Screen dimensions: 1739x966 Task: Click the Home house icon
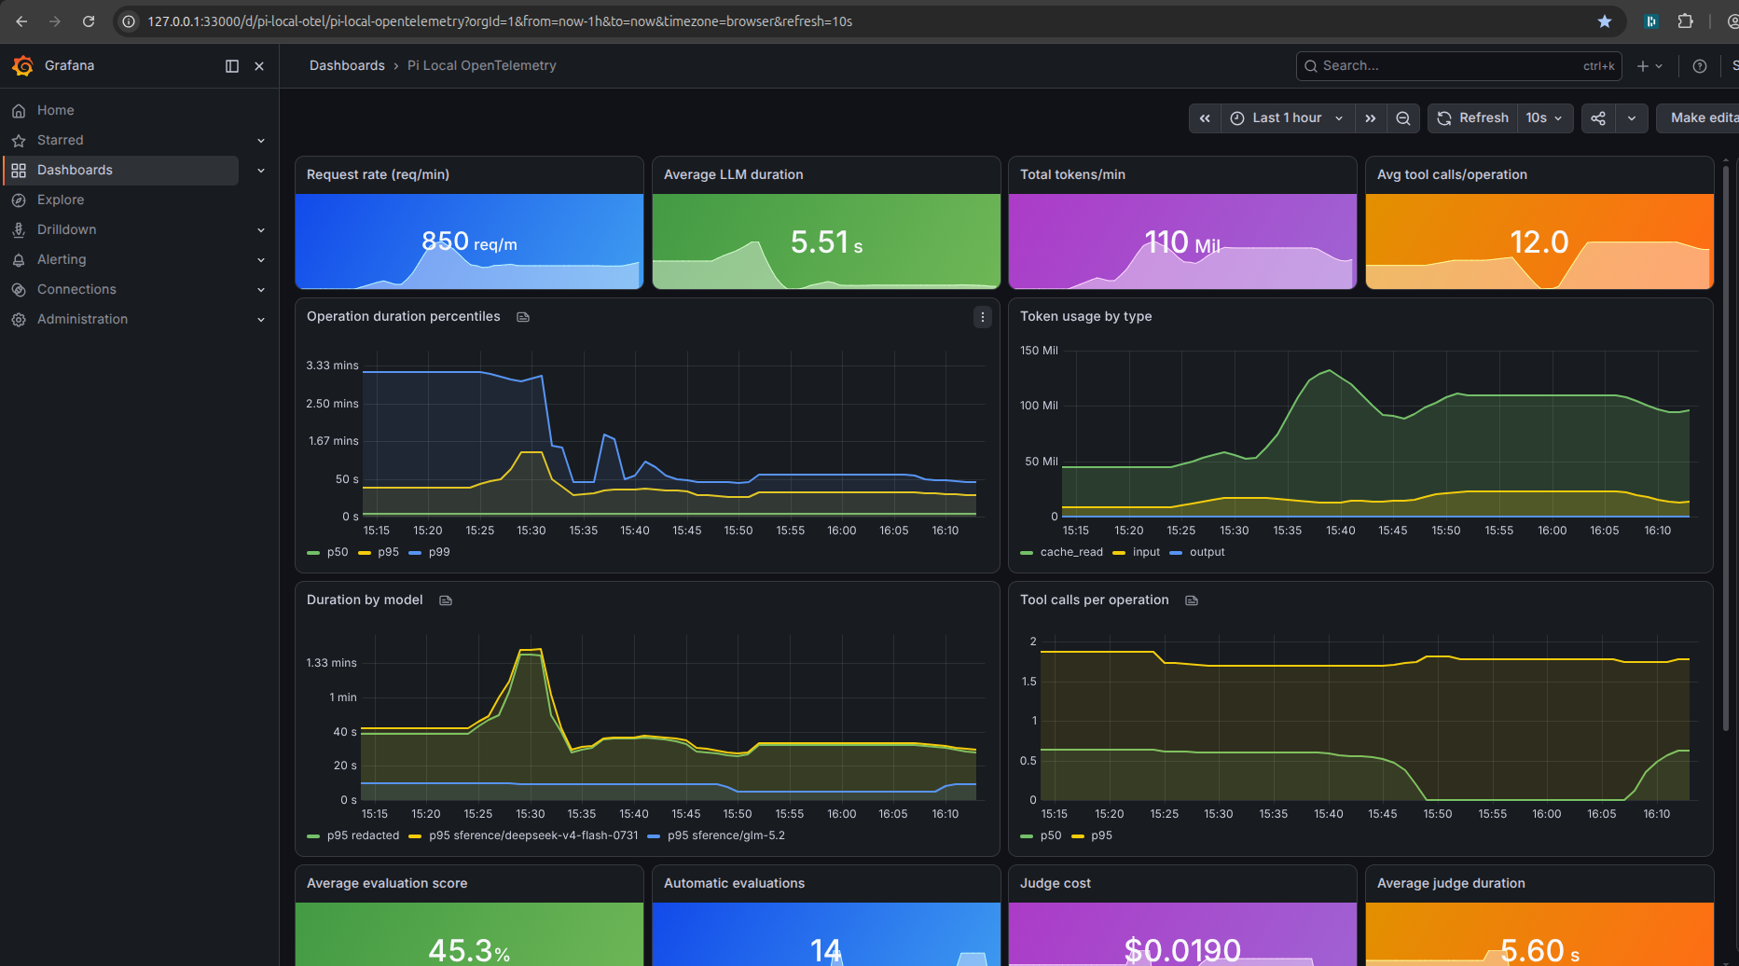[19, 111]
